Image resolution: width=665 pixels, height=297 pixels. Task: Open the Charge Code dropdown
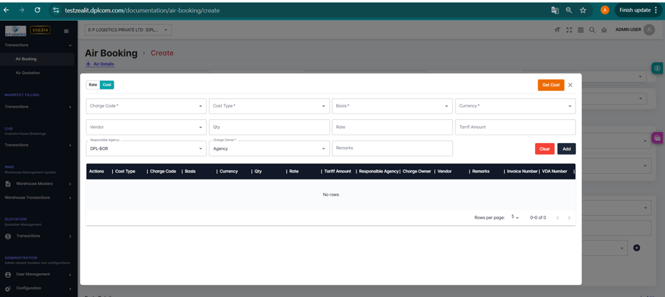coord(146,106)
